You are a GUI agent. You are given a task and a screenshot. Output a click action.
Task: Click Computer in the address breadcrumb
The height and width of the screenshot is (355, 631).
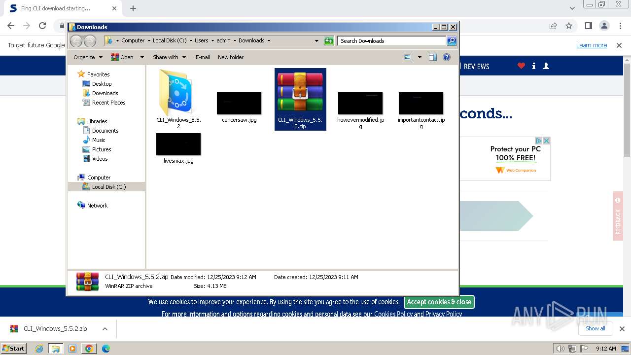pyautogui.click(x=133, y=40)
